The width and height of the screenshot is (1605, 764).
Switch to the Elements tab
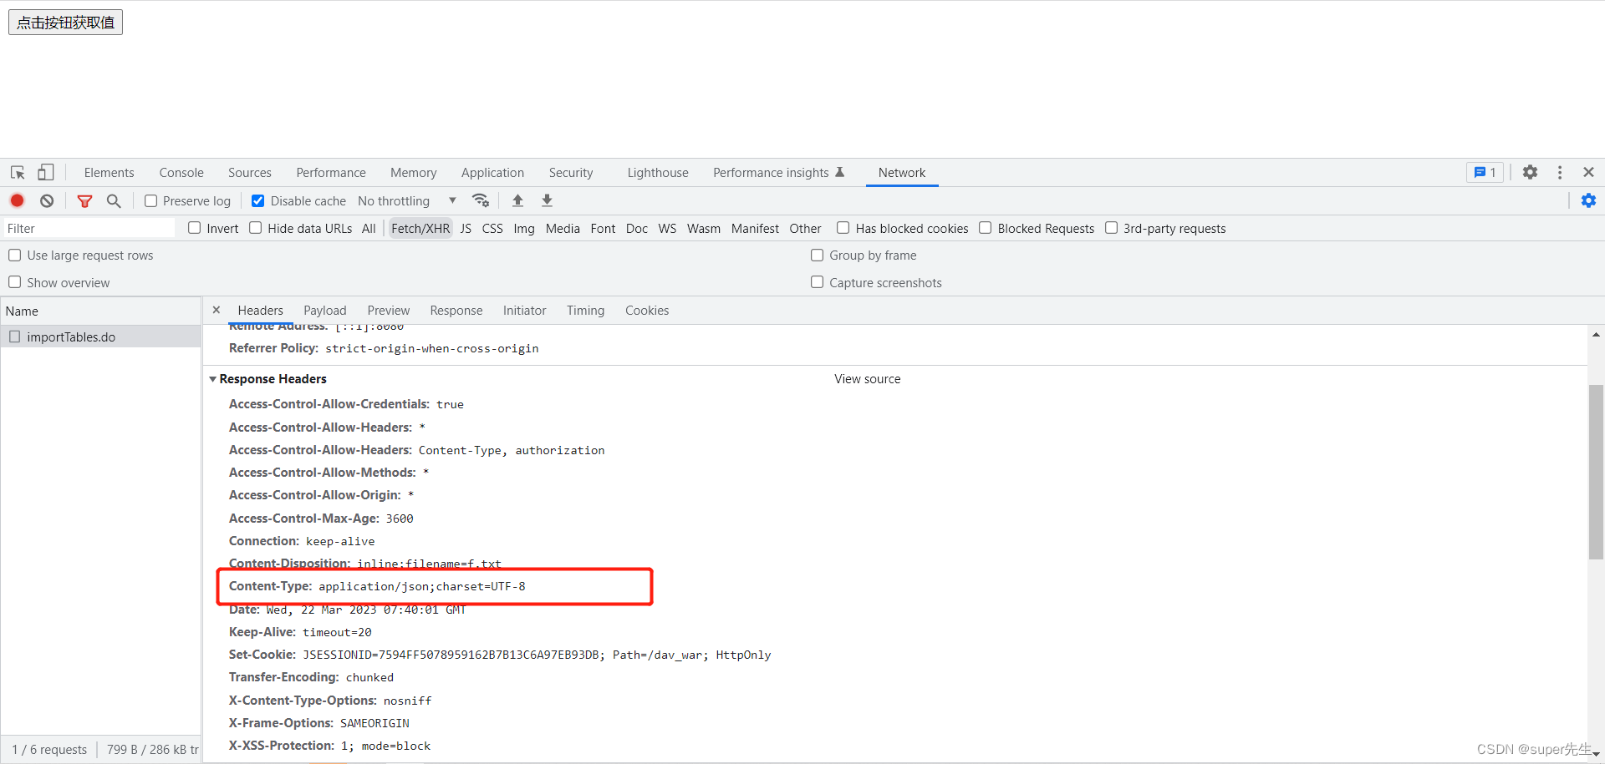click(x=109, y=172)
